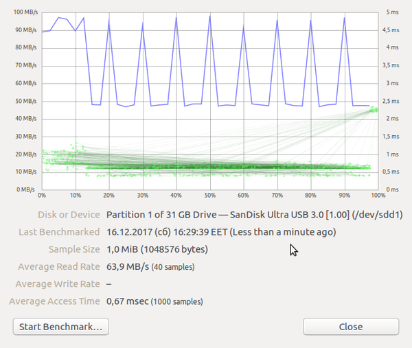Viewport: 412px width, 348px height.
Task: Click the 0 MB/s axis label
Action: click(x=25, y=189)
